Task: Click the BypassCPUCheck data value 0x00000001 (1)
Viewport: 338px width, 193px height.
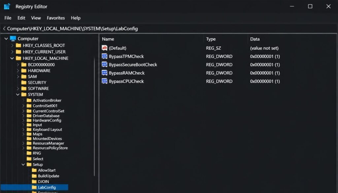Action: click(265, 81)
